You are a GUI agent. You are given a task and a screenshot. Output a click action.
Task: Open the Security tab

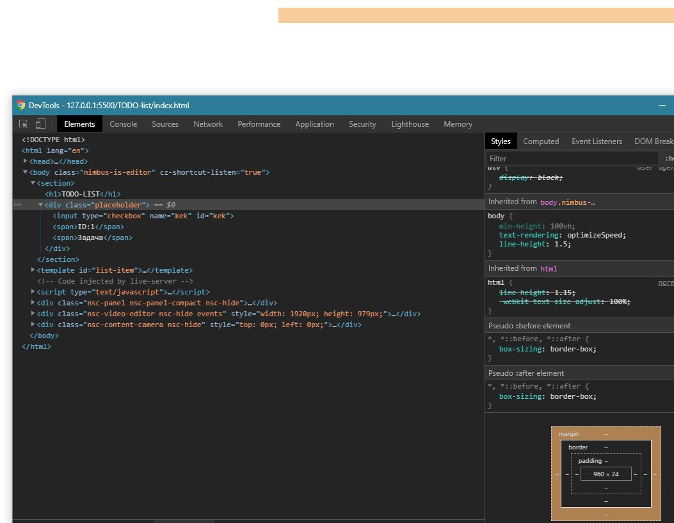tap(362, 124)
